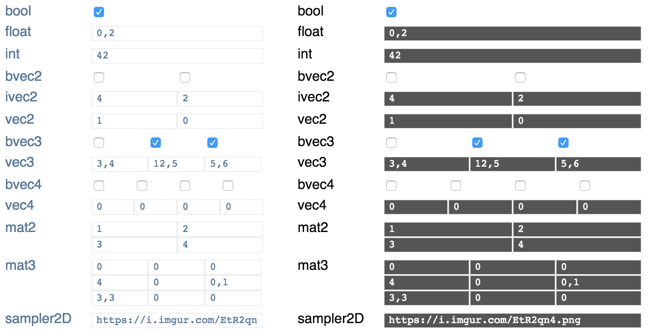Image resolution: width=652 pixels, height=336 pixels.
Task: Check second bvec4 checkbox in dark panel
Action: tap(456, 186)
